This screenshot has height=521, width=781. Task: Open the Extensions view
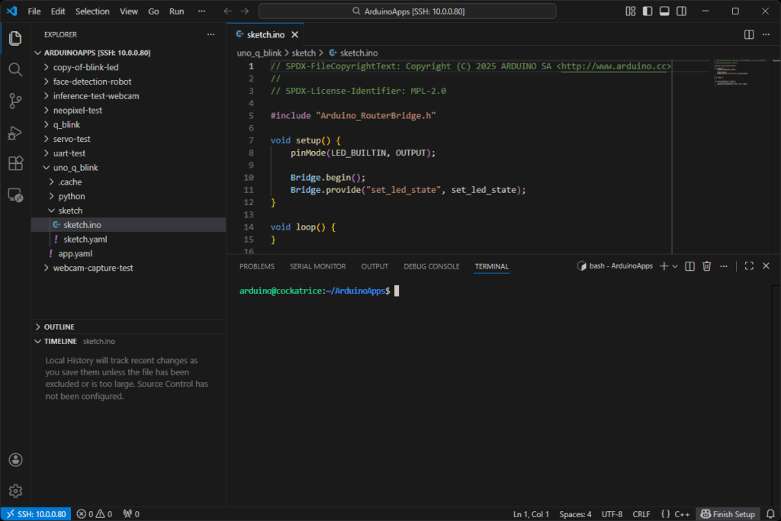coord(15,163)
